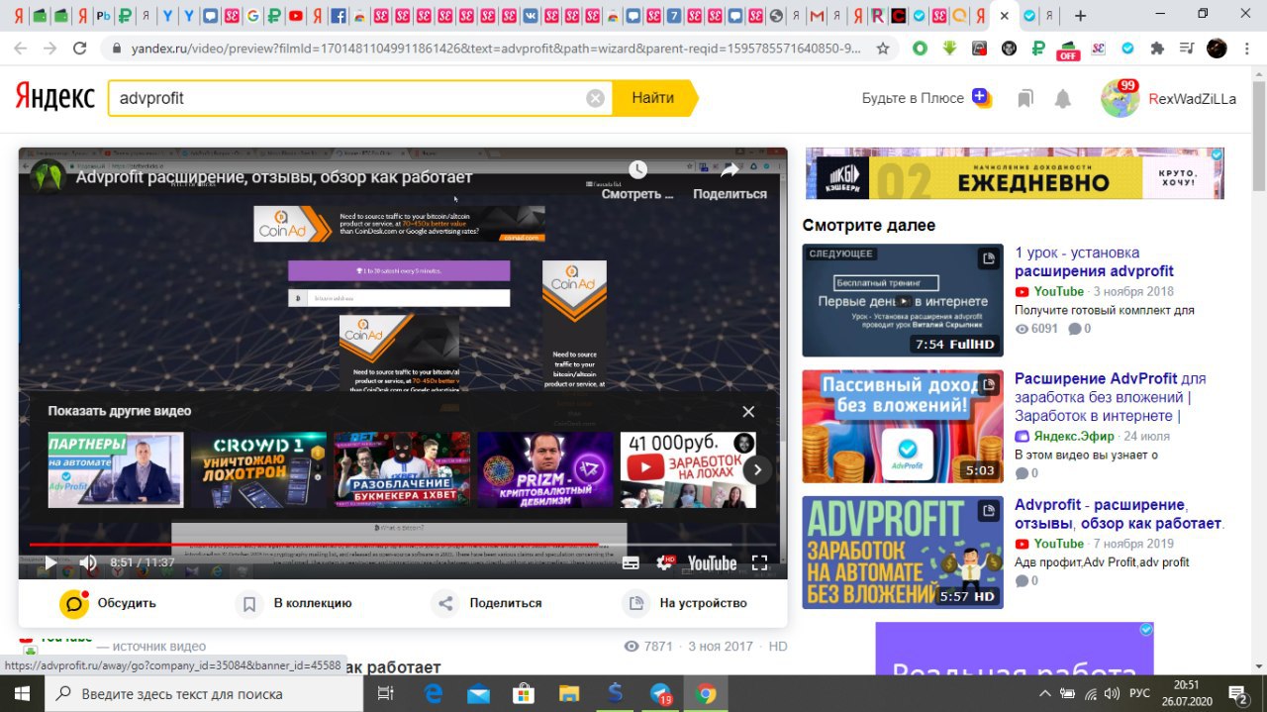This screenshot has height=712, width=1267.
Task: Click 'Поделиться' button below the video
Action: 488,603
